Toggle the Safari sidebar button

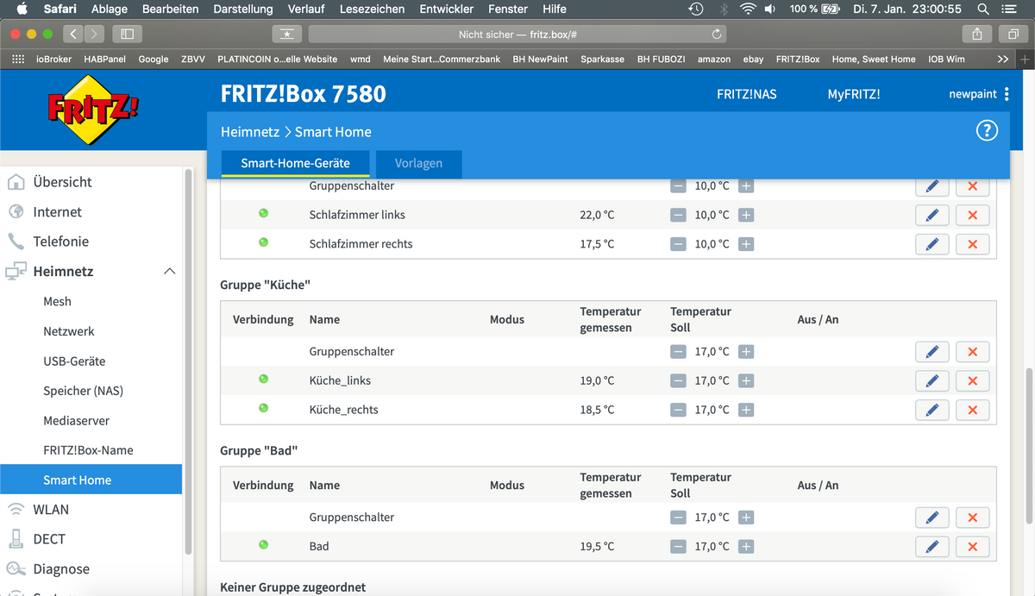tap(127, 34)
